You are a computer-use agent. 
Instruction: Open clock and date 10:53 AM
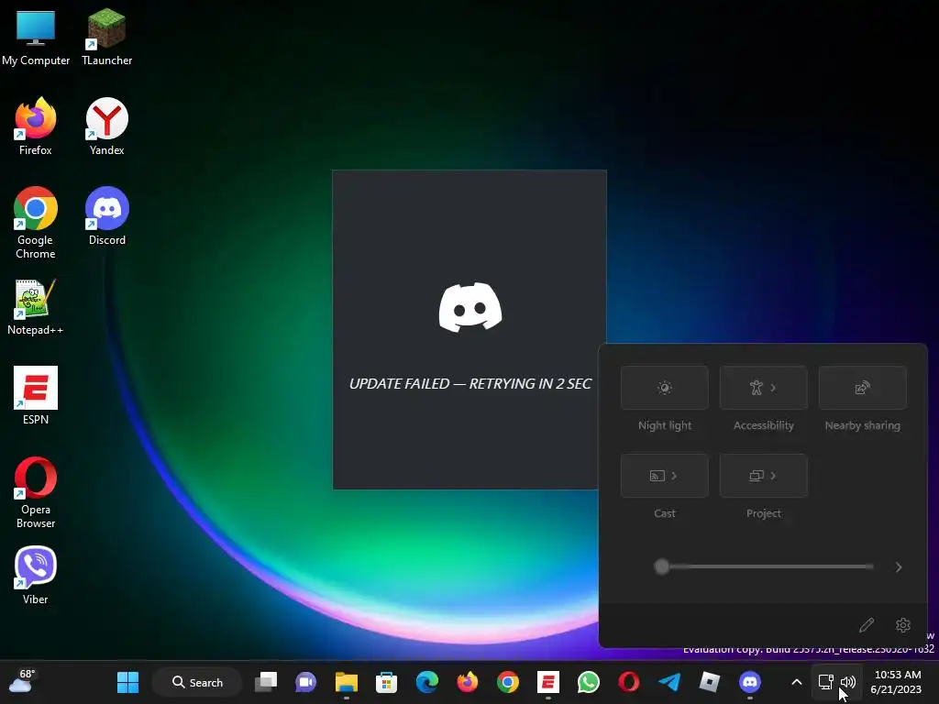coord(897,682)
